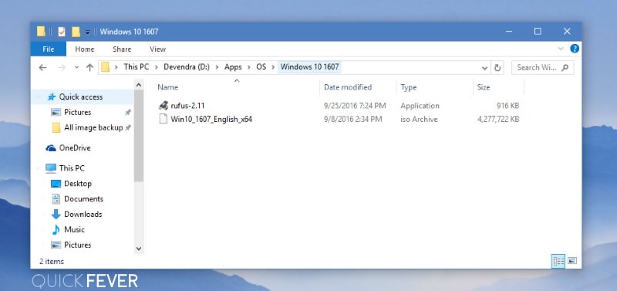Open recent locations dropdown arrow
The image size is (617, 291).
[x=76, y=68]
